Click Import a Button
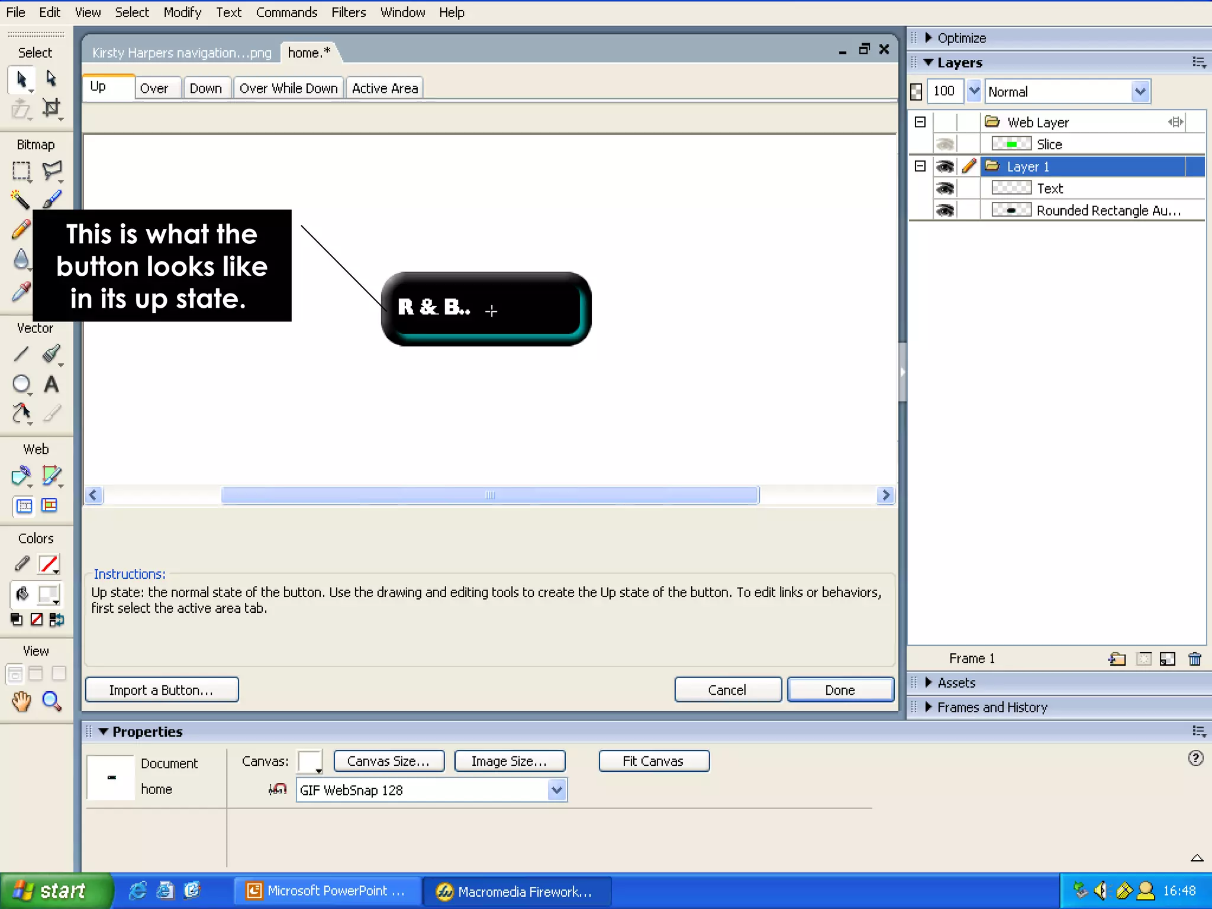Image resolution: width=1212 pixels, height=909 pixels. coord(162,690)
